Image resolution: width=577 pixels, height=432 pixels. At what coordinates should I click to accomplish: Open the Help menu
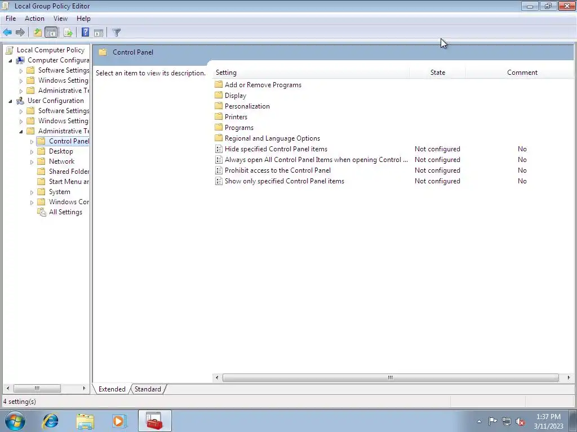pyautogui.click(x=83, y=19)
